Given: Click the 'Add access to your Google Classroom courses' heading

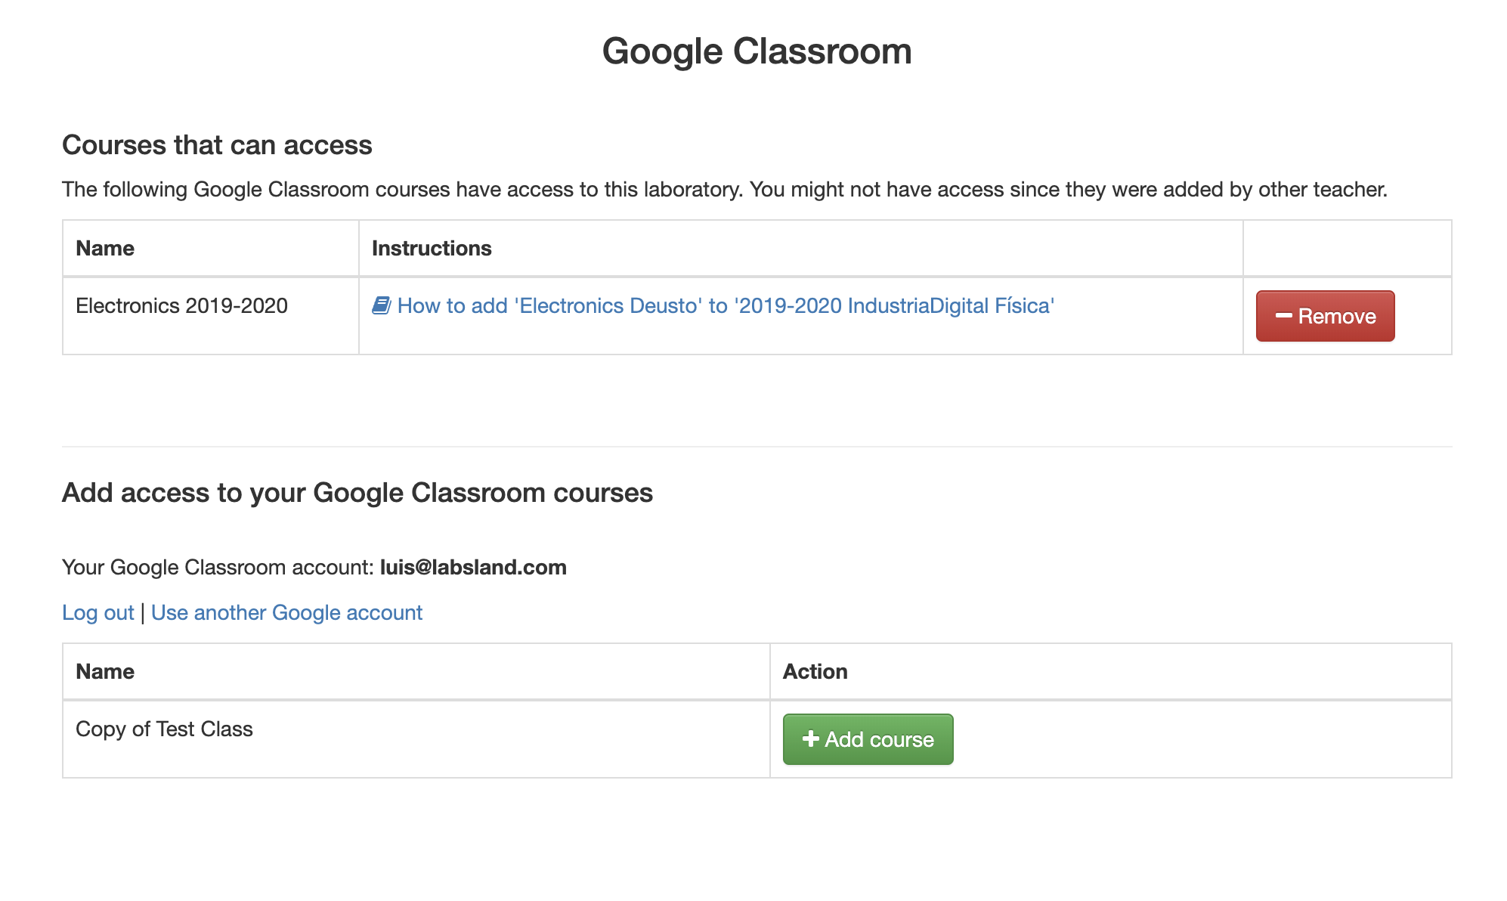Looking at the screenshot, I should [x=357, y=492].
